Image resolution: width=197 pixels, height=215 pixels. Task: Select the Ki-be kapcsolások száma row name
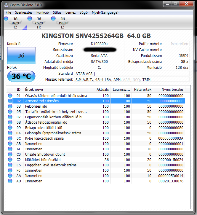(x=44, y=138)
